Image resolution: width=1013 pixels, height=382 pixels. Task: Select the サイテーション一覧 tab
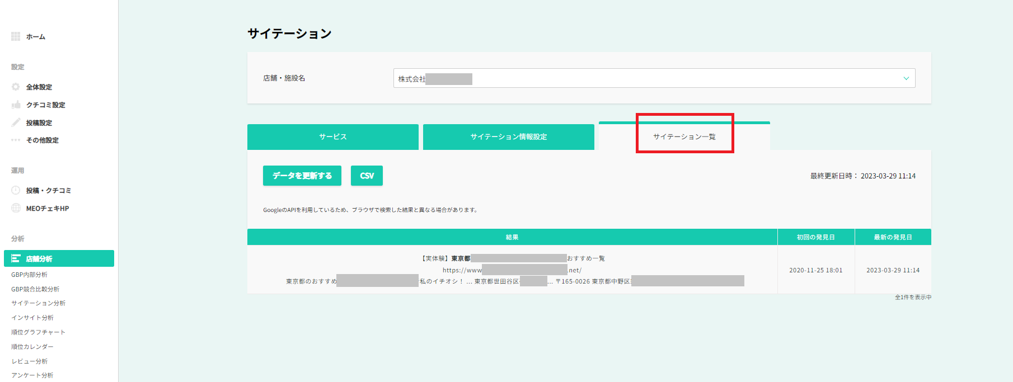[684, 137]
